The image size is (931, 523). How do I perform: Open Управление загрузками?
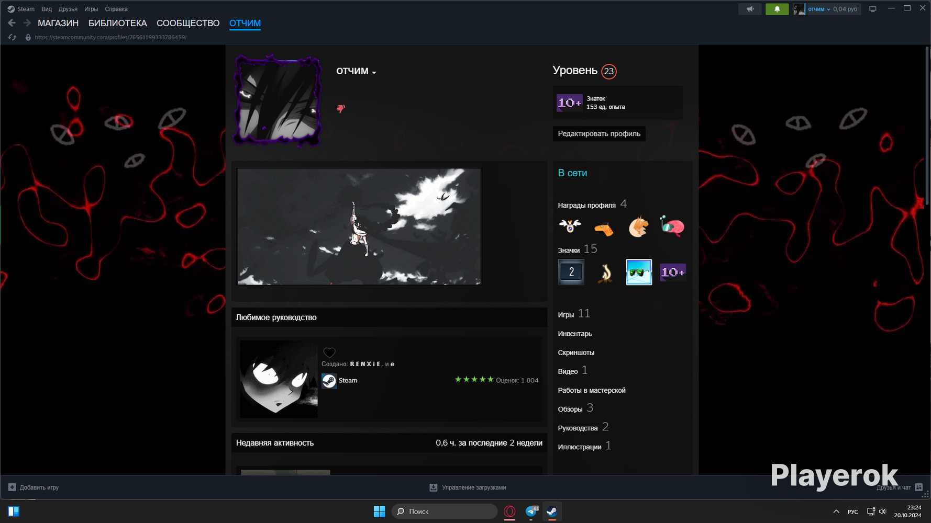click(468, 487)
